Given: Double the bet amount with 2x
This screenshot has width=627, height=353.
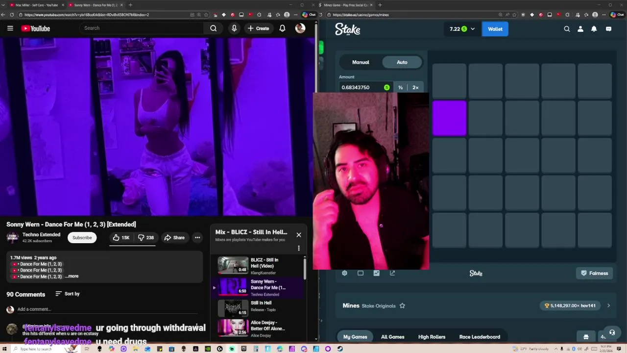Looking at the screenshot, I should (415, 87).
